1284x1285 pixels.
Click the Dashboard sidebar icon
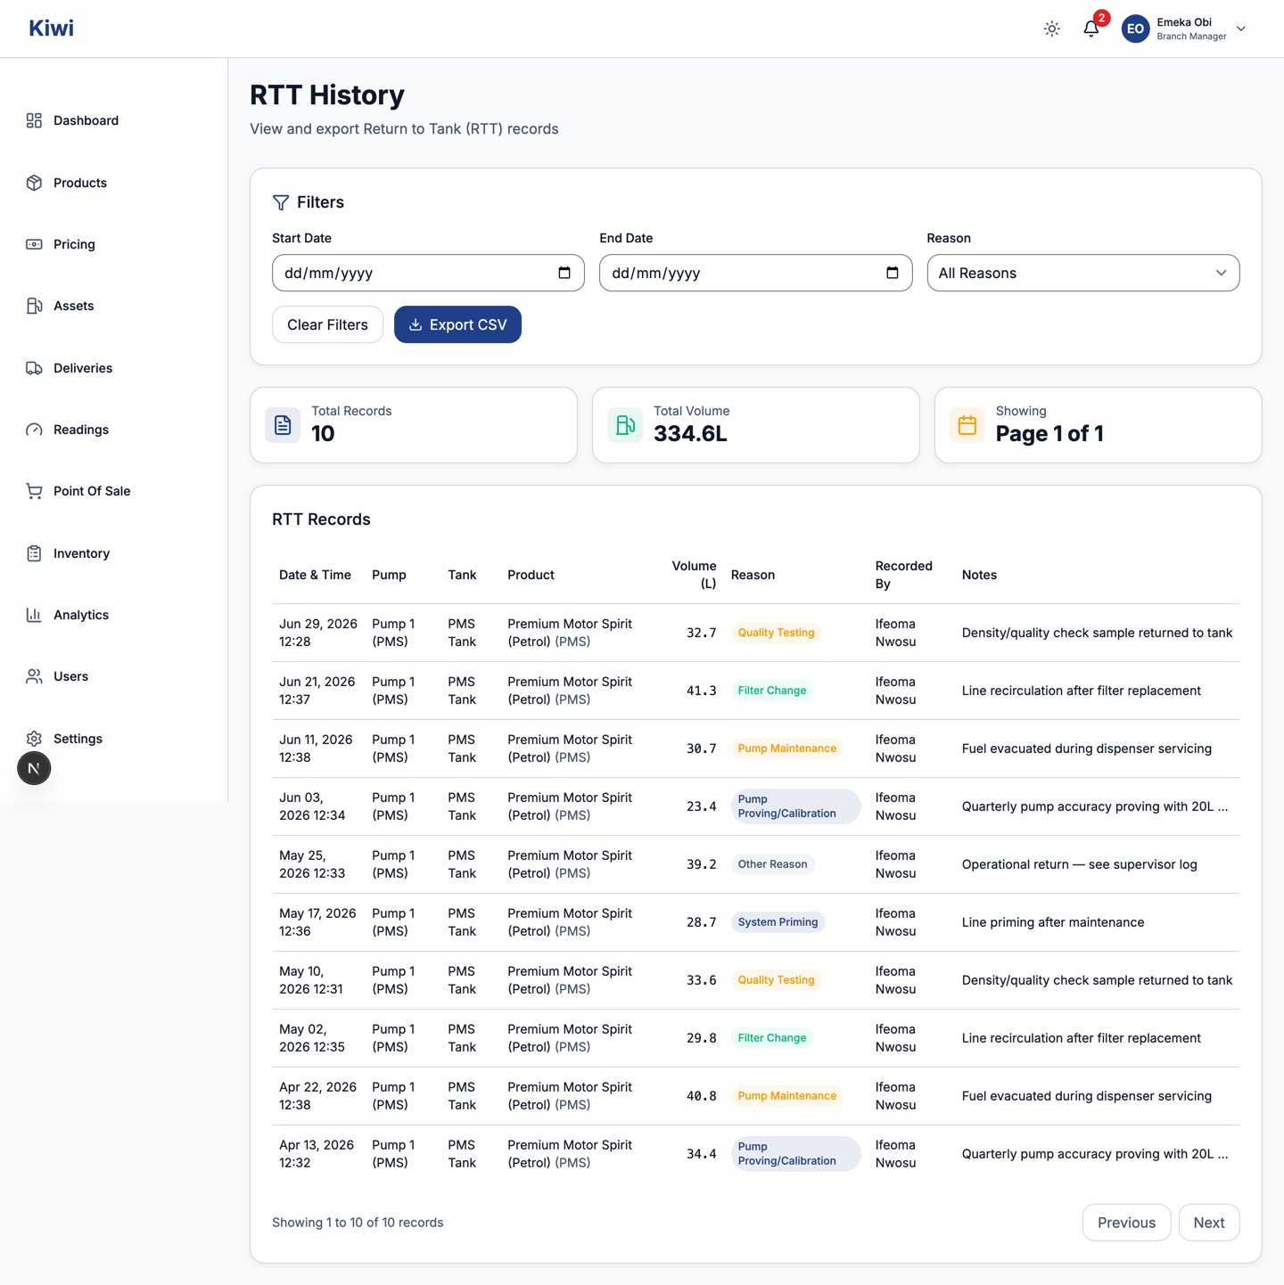[x=34, y=120]
